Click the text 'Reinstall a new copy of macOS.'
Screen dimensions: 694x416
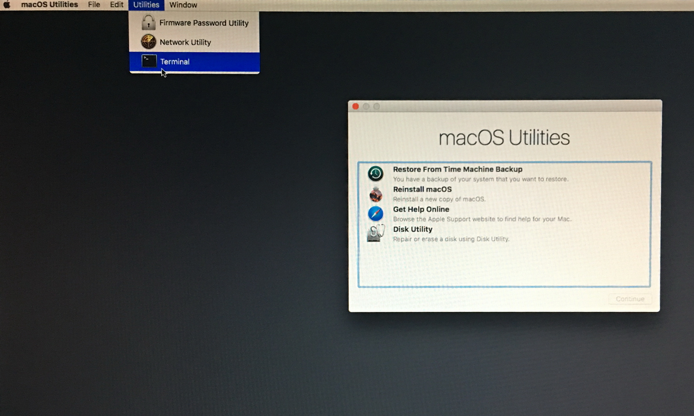click(x=440, y=199)
